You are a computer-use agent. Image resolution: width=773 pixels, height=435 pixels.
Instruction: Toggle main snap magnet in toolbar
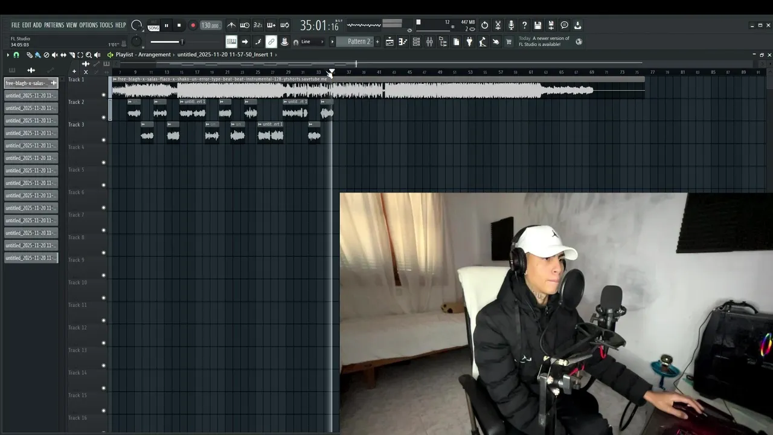point(295,42)
